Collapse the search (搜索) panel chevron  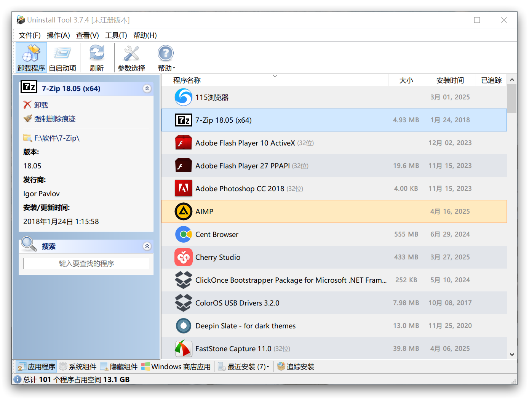147,246
